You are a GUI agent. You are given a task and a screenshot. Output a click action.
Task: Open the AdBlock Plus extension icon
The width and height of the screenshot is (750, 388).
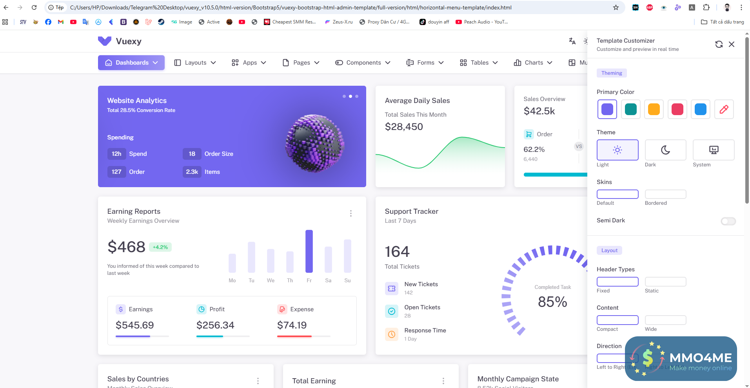pyautogui.click(x=650, y=7)
